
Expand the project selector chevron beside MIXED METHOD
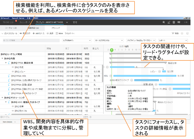pos(67,22)
